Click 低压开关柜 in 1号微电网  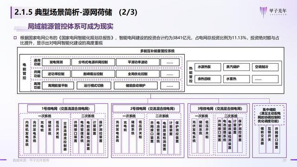(x=58, y=136)
